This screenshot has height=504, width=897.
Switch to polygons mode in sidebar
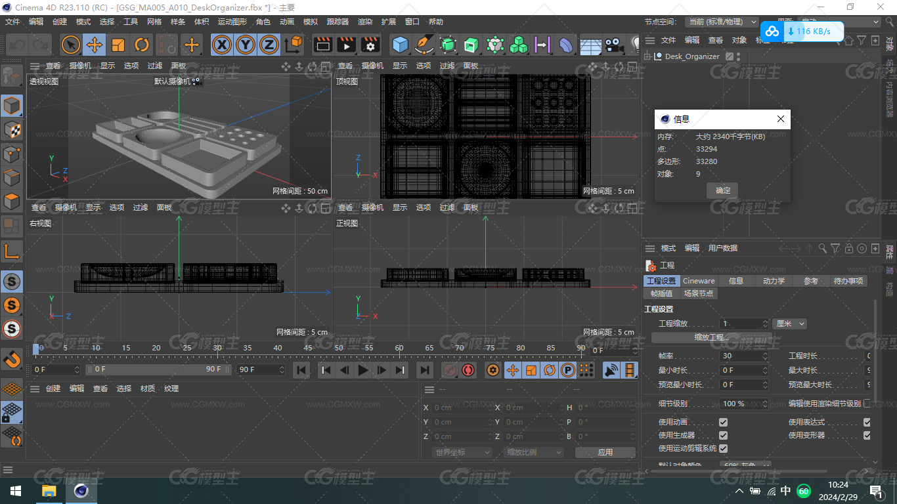12,201
